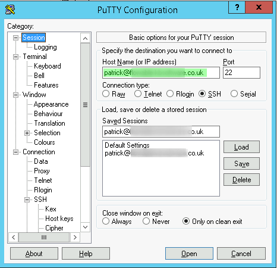
Task: Select the Proxy category
Action: tap(42, 171)
